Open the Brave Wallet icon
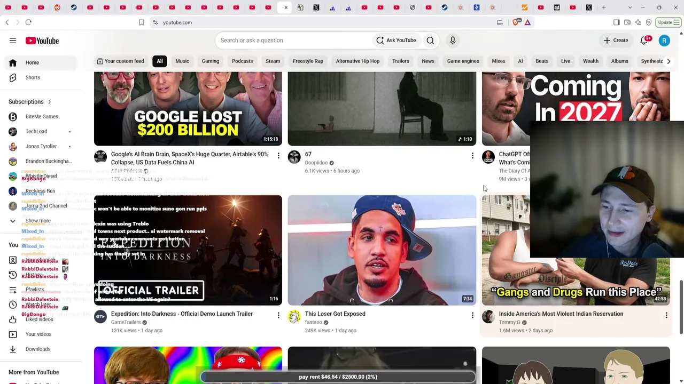The height and width of the screenshot is (384, 684). pos(627,22)
